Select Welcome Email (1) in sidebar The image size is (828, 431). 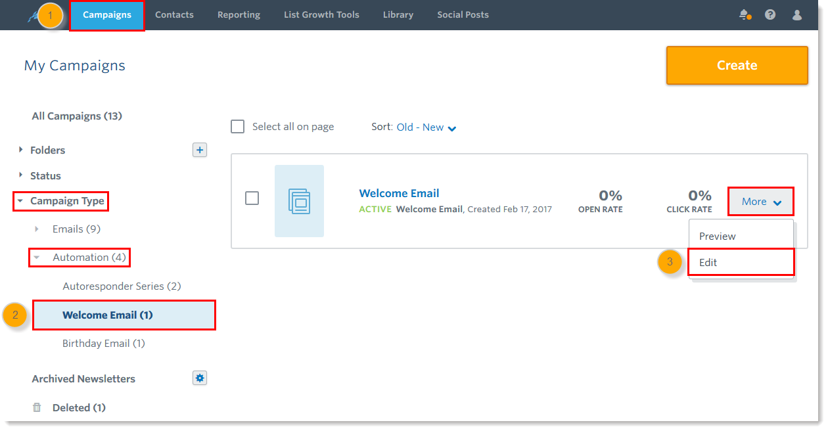click(124, 315)
